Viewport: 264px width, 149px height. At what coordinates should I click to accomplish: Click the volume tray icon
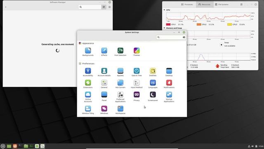coord(252,146)
